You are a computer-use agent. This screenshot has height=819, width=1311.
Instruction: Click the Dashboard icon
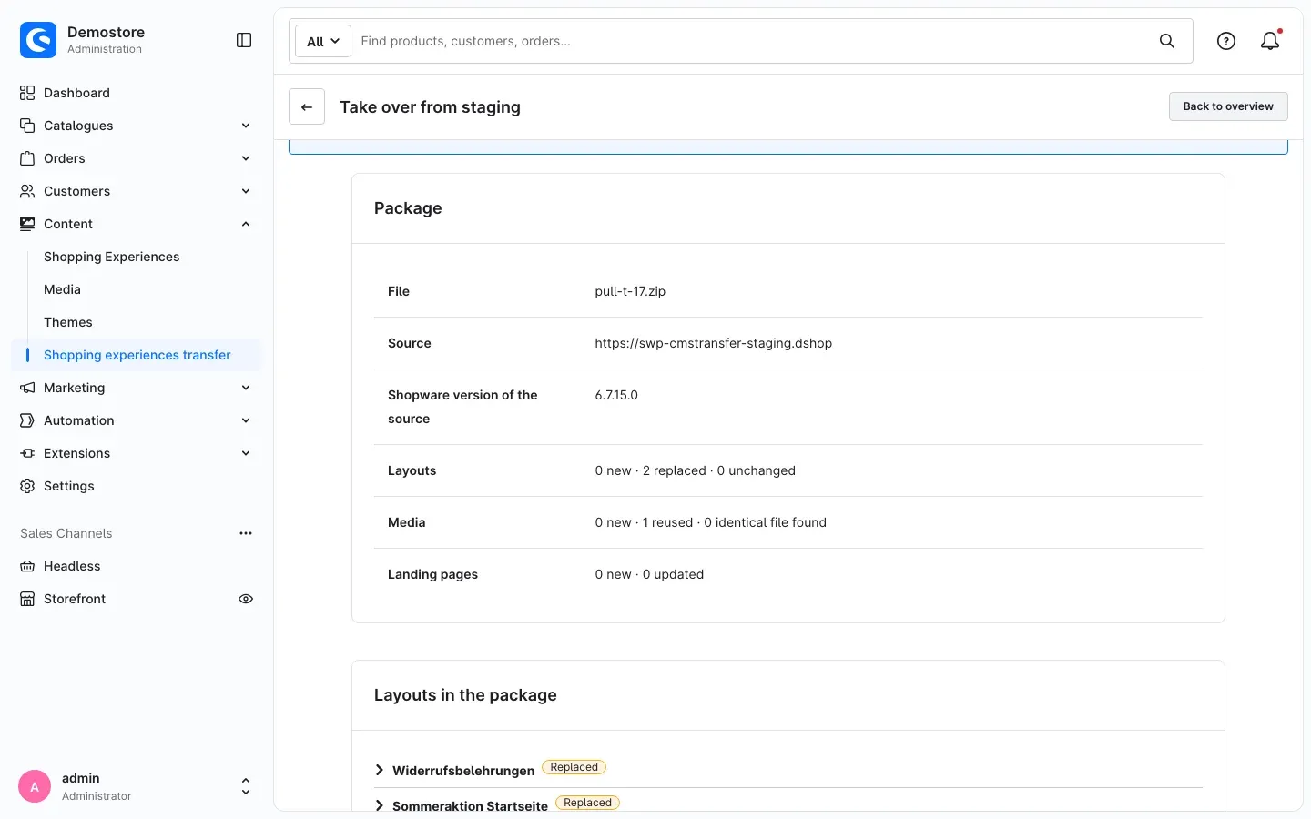(x=27, y=93)
